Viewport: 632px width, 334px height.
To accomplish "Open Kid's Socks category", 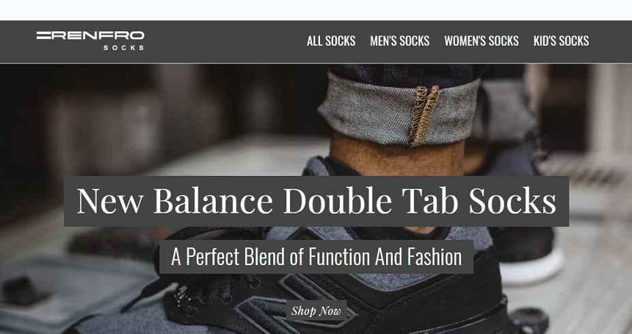I will (x=561, y=41).
